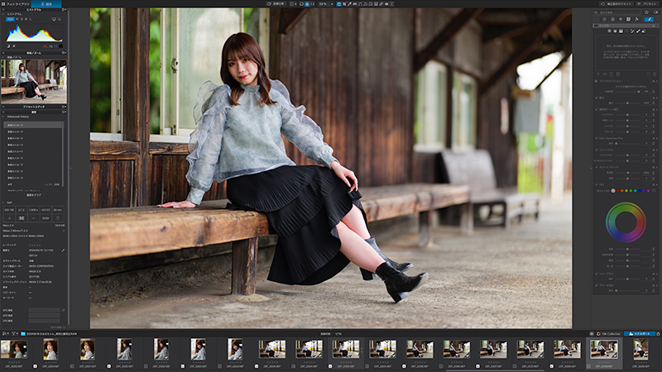
Task: Select the first filmstrip portrait thumbnail
Action: (13, 349)
